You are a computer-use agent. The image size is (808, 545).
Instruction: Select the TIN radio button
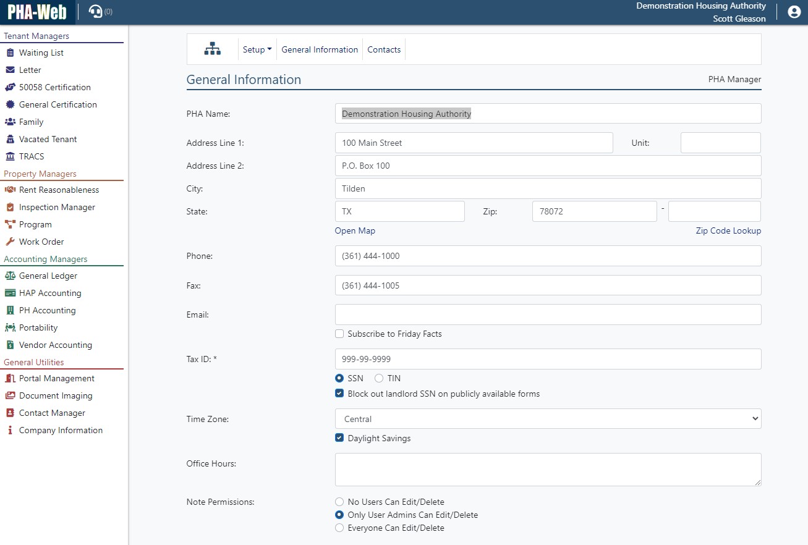pyautogui.click(x=379, y=378)
